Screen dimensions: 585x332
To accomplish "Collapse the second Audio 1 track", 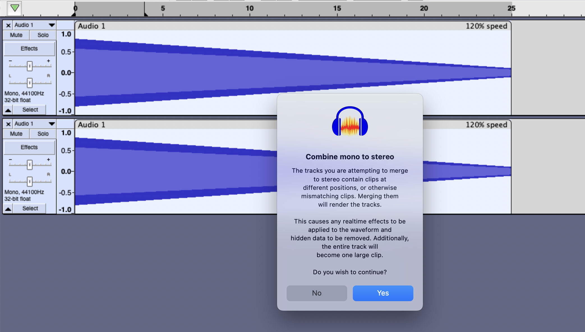I will coord(8,208).
